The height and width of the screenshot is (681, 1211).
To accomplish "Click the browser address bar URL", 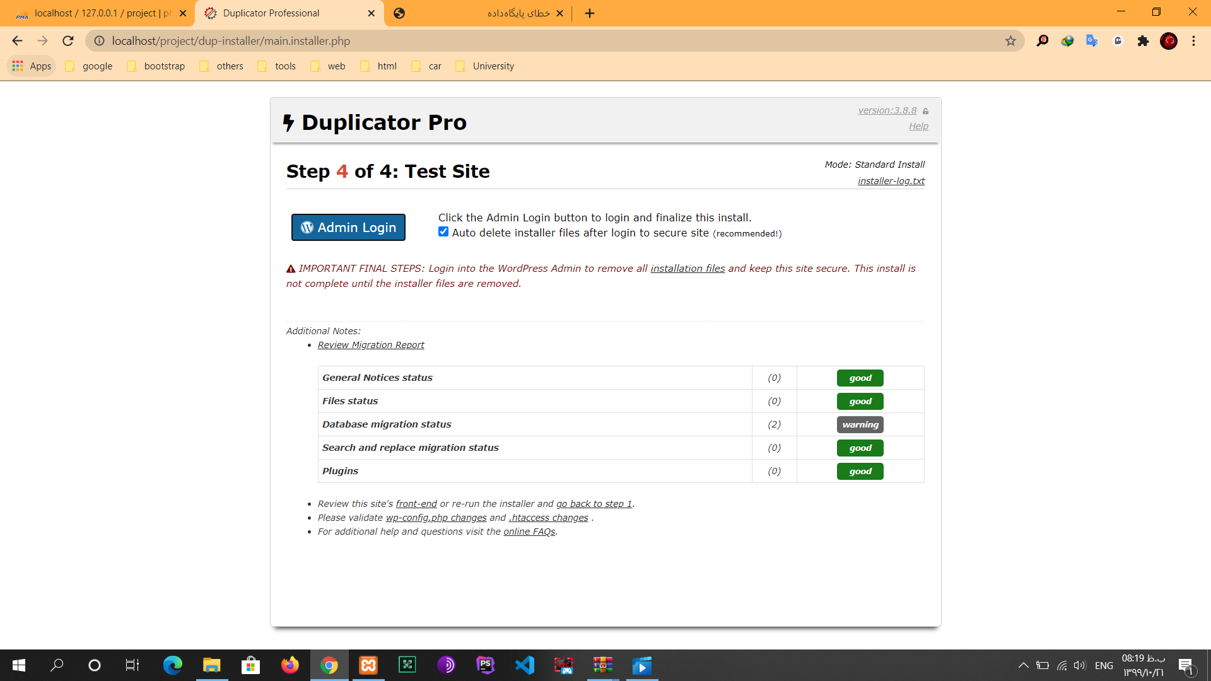I will pyautogui.click(x=231, y=41).
